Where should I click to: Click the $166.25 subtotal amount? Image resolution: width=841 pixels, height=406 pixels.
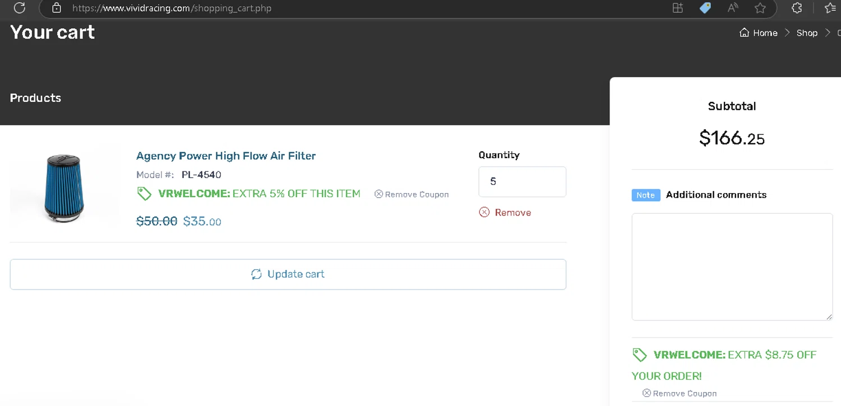(732, 138)
